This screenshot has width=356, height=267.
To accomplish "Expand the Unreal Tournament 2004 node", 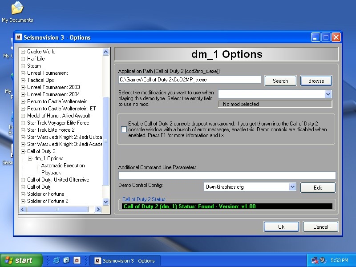I will pos(23,94).
